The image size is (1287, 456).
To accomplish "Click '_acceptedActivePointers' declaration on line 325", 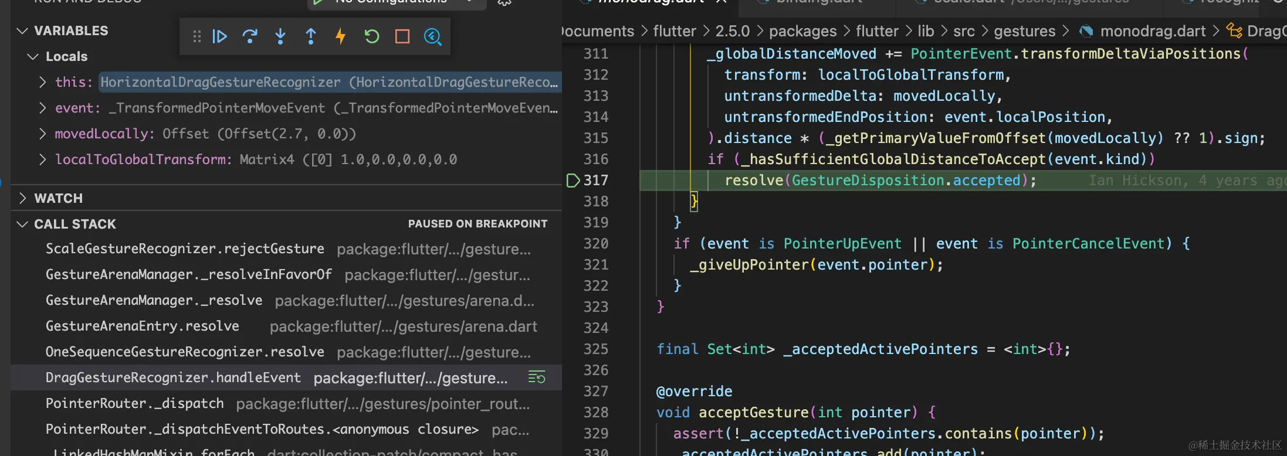I will tap(880, 349).
